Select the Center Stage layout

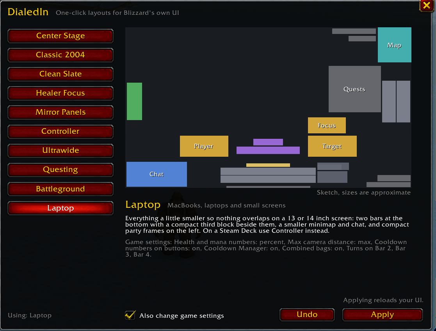click(x=61, y=36)
